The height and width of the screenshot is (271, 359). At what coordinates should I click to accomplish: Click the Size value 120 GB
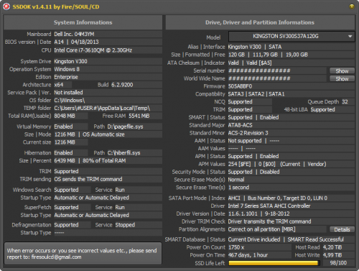[236, 55]
